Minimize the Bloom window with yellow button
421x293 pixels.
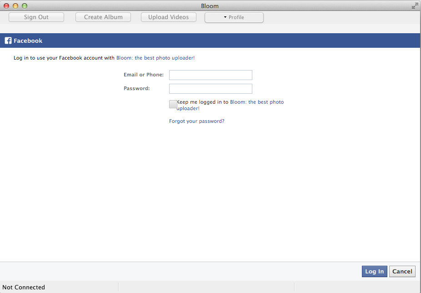coord(15,6)
